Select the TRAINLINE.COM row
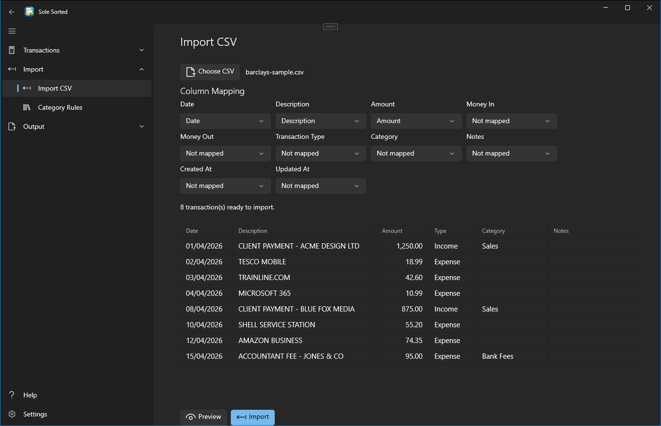 click(407, 278)
